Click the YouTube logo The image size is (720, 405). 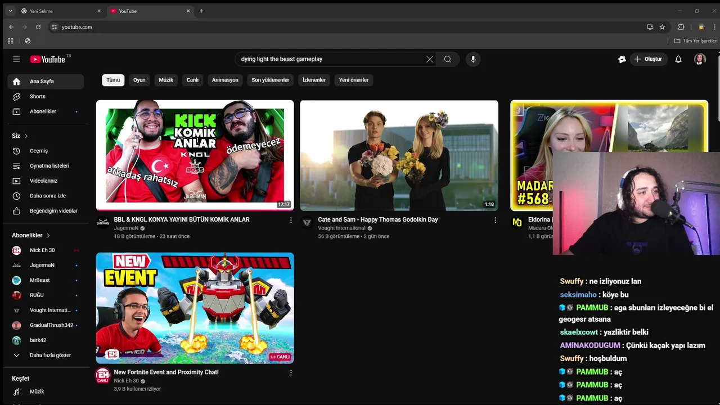coord(48,59)
